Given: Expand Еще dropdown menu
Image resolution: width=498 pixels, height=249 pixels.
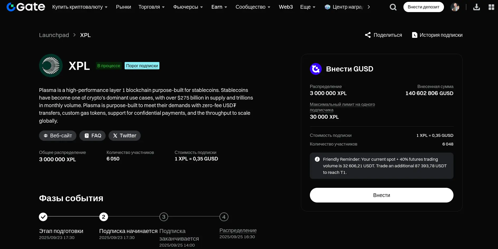Looking at the screenshot, I should pos(308,7).
